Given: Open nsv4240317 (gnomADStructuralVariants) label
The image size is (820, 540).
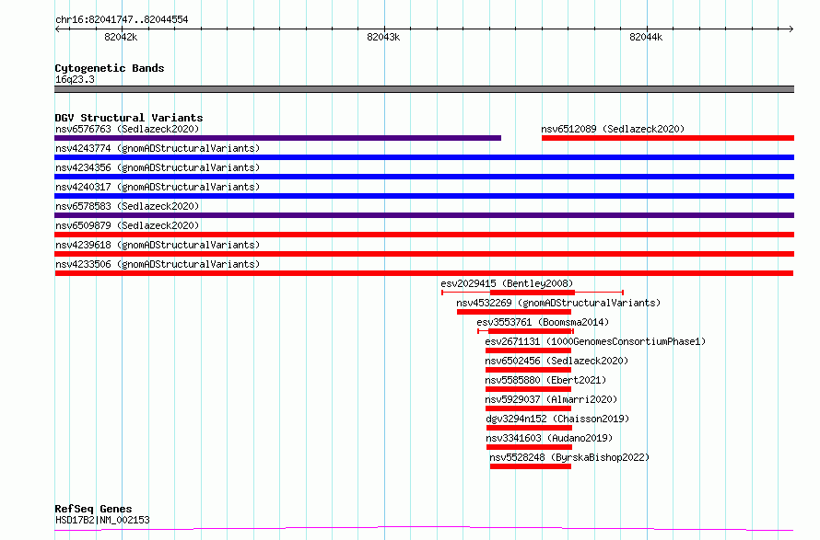Looking at the screenshot, I should (x=158, y=187).
